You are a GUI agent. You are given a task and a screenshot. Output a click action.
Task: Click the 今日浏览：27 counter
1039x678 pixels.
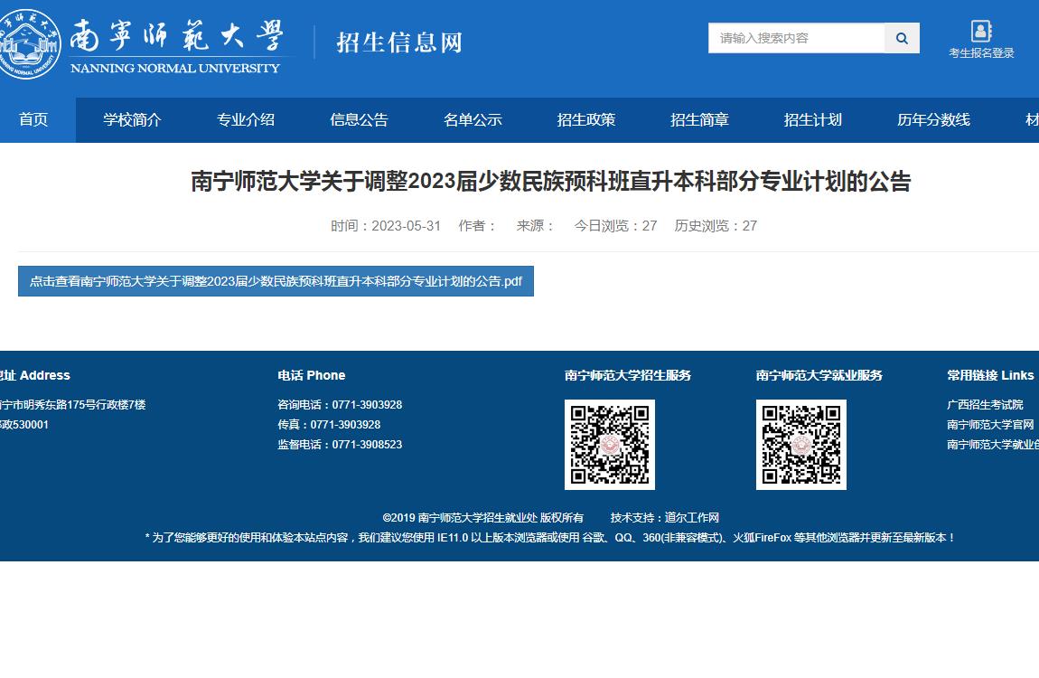615,226
